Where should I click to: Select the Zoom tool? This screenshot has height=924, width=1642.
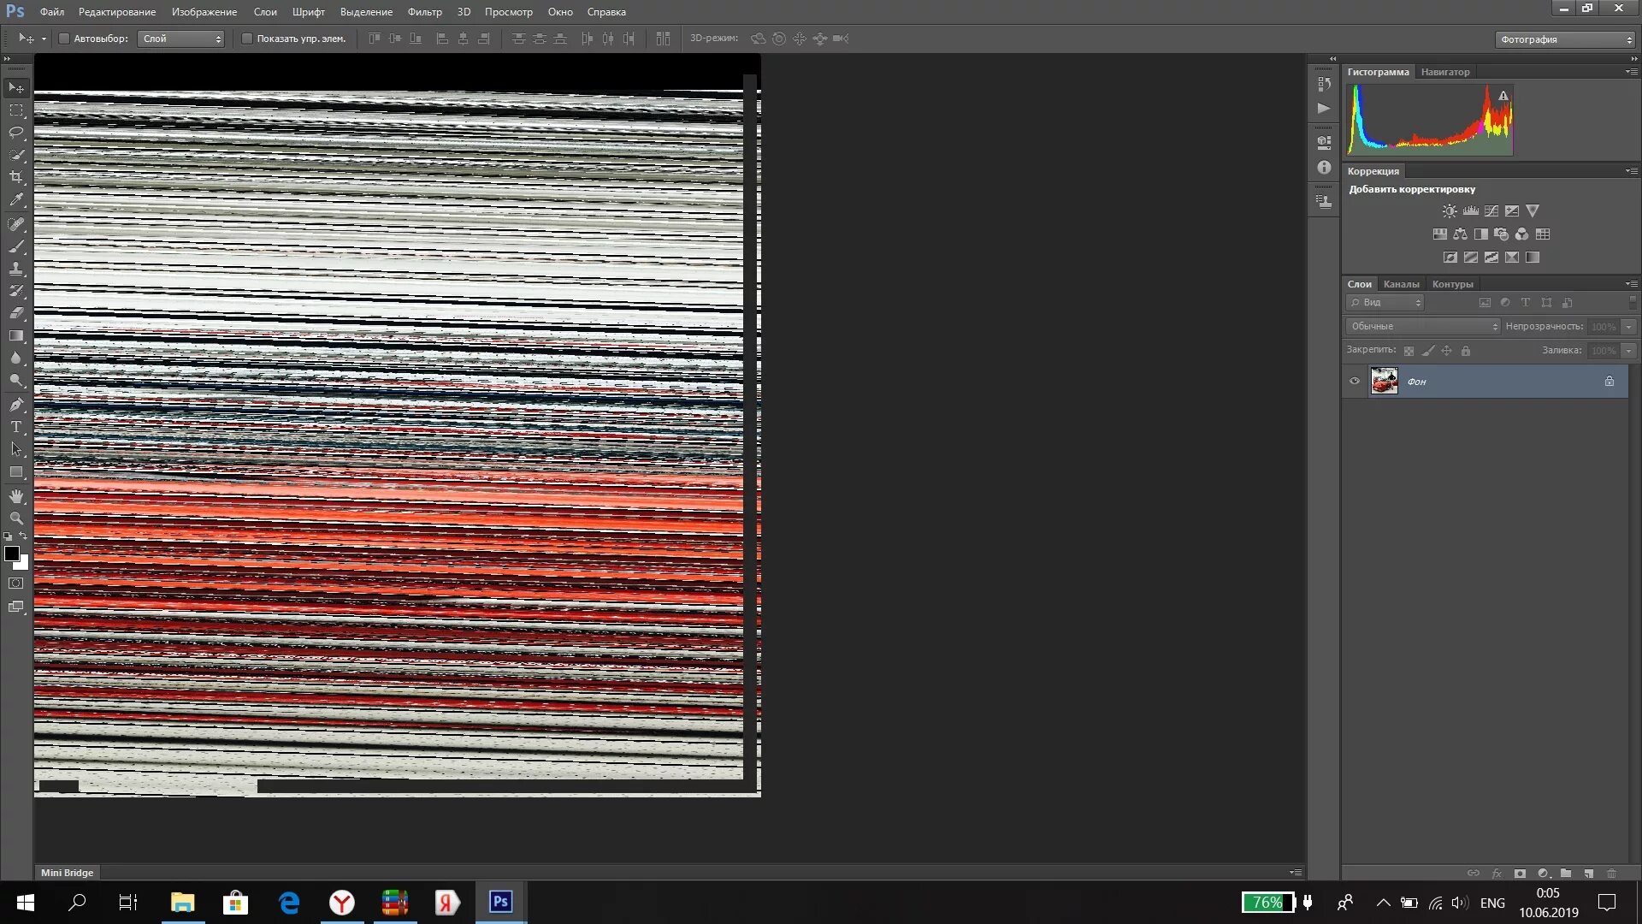click(15, 518)
